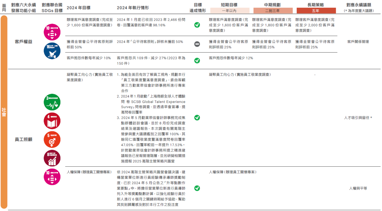Click the 面向 column header
This screenshot has width=382, height=211.
click(4, 8)
